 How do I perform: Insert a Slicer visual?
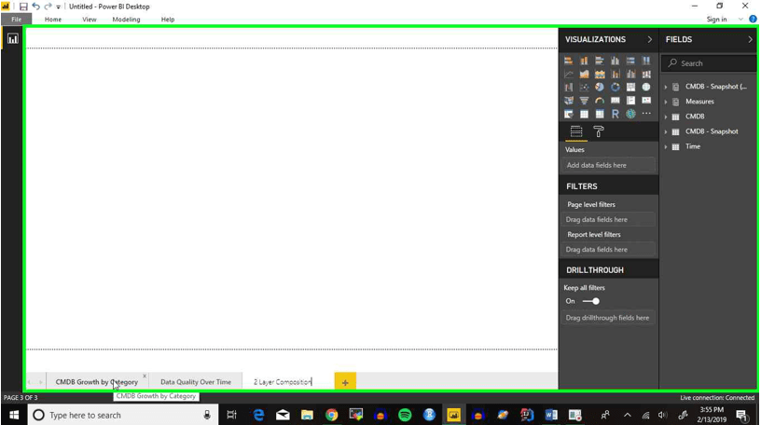pyautogui.click(x=568, y=114)
